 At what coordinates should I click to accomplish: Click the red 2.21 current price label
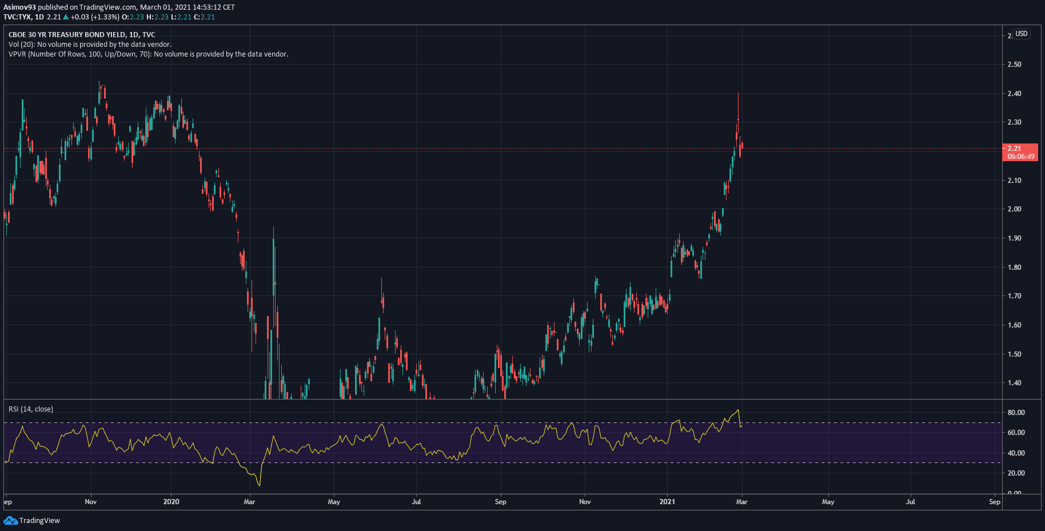pyautogui.click(x=1014, y=149)
